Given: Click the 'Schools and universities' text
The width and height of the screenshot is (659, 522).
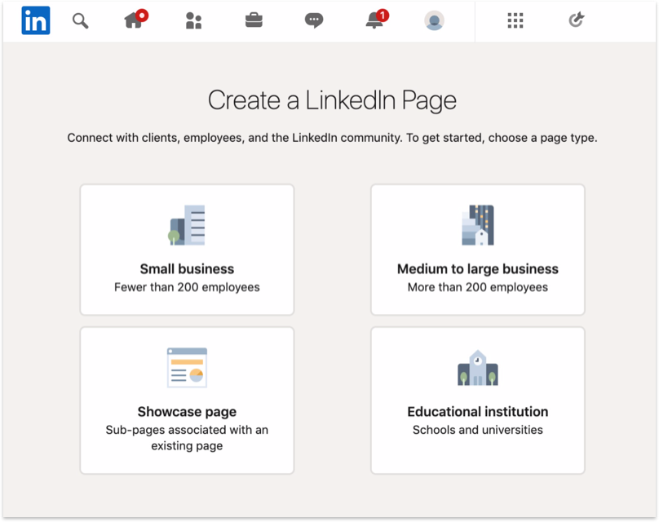Looking at the screenshot, I should (x=478, y=430).
